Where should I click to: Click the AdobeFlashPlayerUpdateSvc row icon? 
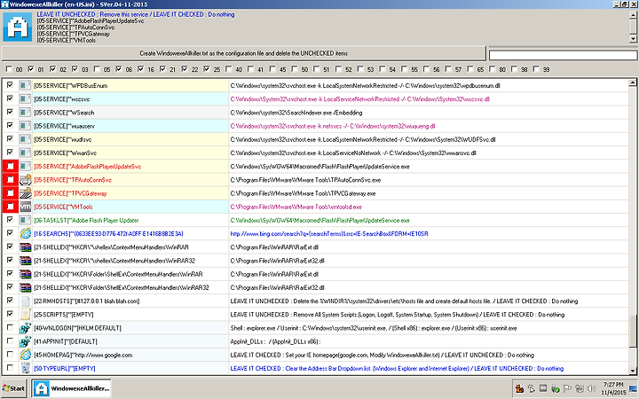25,166
